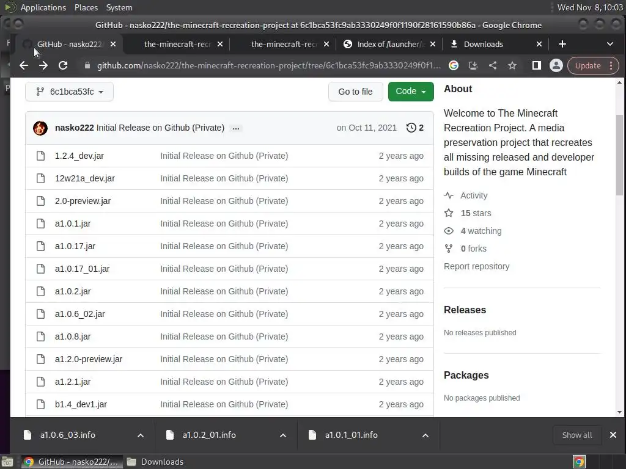Open file 2.0-preview.jar
Screen dimensions: 626x469
click(83, 201)
